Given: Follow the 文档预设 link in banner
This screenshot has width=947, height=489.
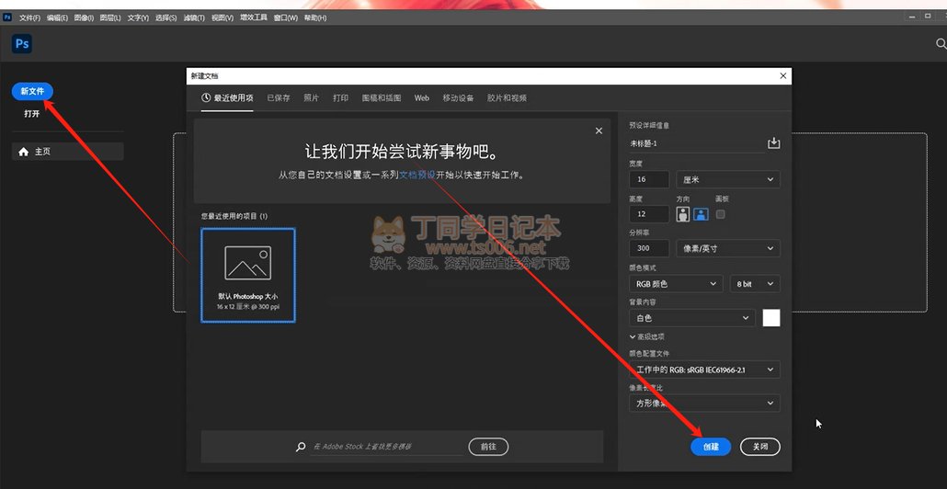Looking at the screenshot, I should point(416,175).
